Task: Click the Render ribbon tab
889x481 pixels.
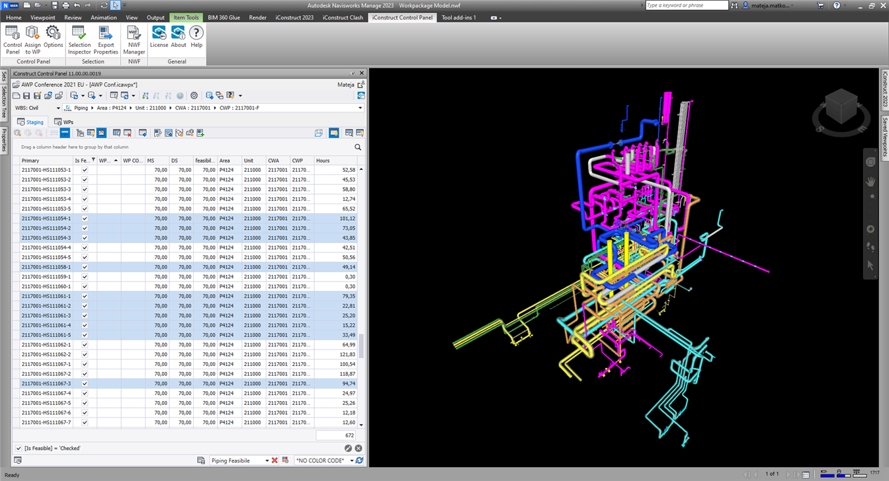Action: (258, 18)
